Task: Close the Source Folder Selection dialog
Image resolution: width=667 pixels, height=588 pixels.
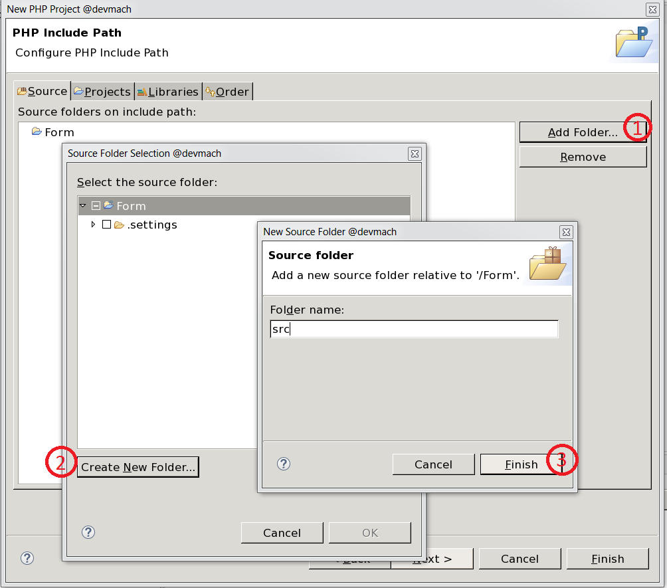Action: [415, 153]
